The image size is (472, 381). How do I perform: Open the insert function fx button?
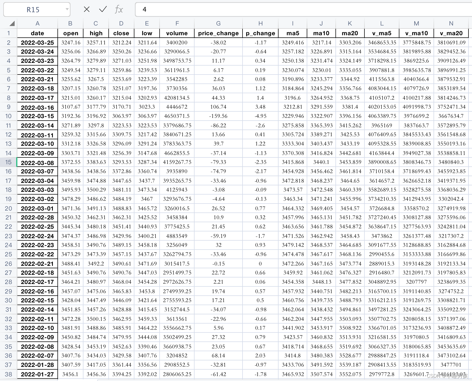pos(119,9)
